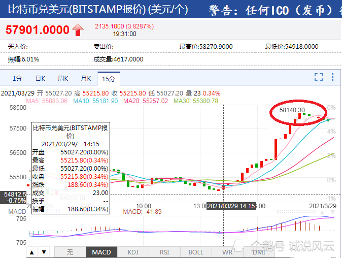Click the tooltip 收盘 55215.80 row
Screen dimensions: 342x258
70,177
